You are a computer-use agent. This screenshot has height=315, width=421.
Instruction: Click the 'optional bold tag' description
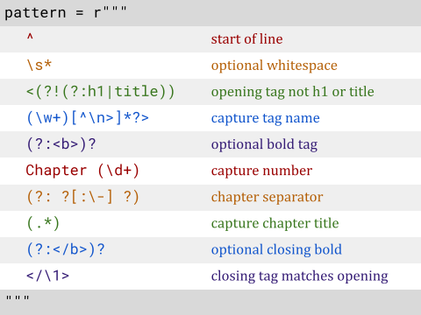point(264,144)
